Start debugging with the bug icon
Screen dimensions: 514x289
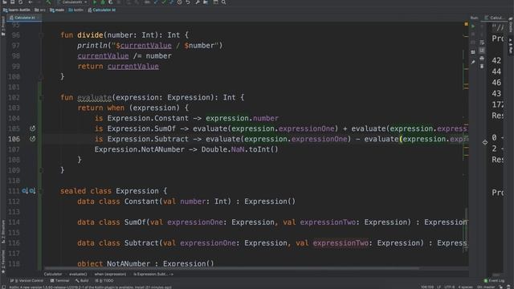[103, 2]
